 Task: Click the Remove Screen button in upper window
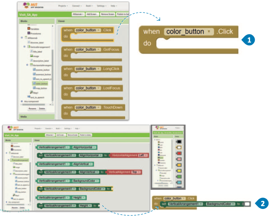[x=108, y=14]
